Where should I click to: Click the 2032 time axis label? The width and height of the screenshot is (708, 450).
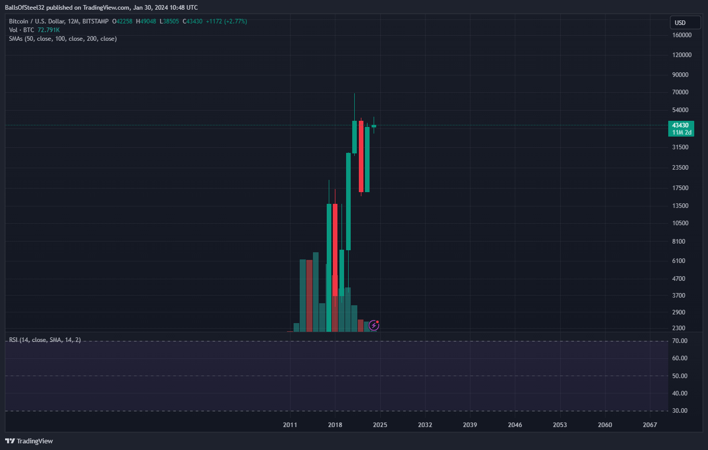pyautogui.click(x=425, y=425)
